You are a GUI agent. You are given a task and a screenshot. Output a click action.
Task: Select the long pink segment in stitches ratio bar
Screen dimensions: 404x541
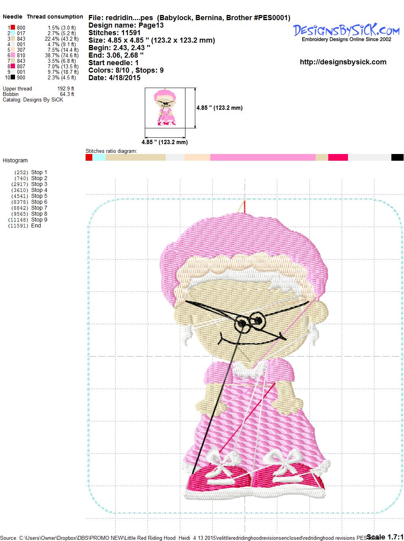pyautogui.click(x=262, y=158)
